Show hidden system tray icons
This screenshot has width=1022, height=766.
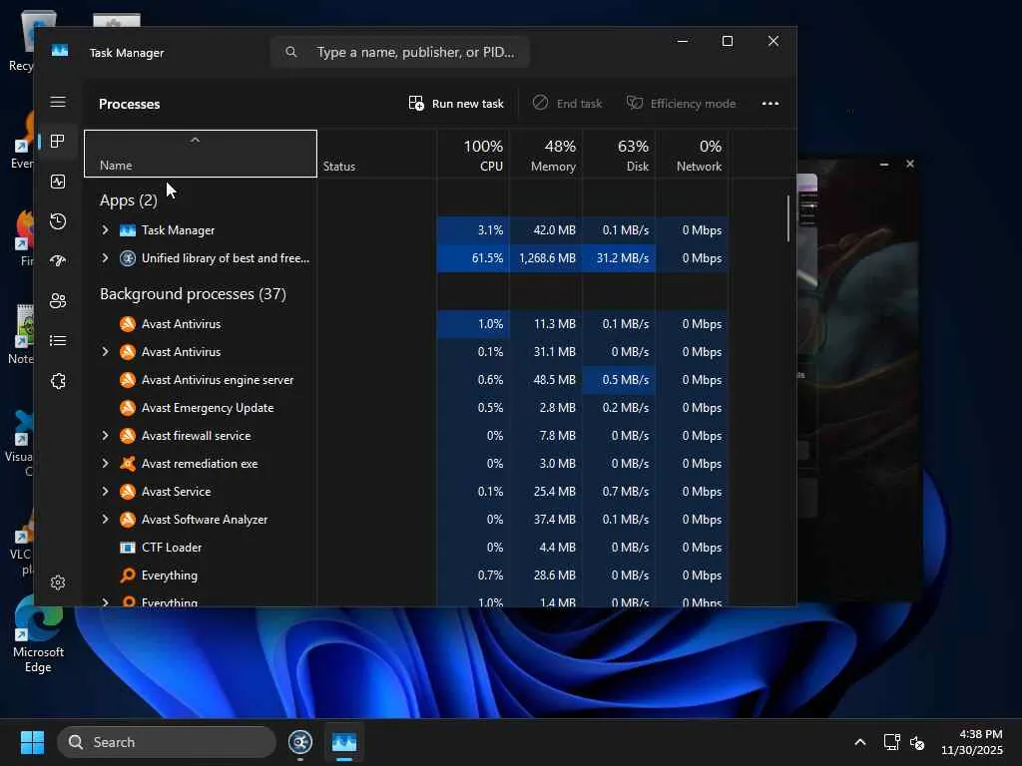[x=860, y=742]
